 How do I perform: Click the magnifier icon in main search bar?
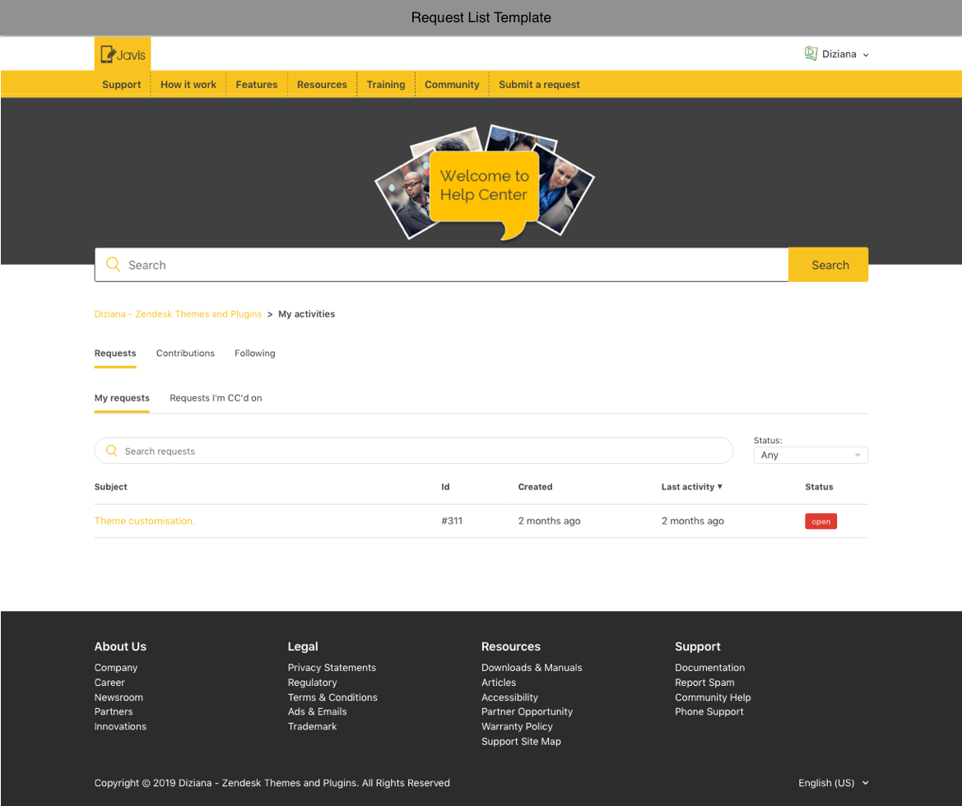[114, 265]
